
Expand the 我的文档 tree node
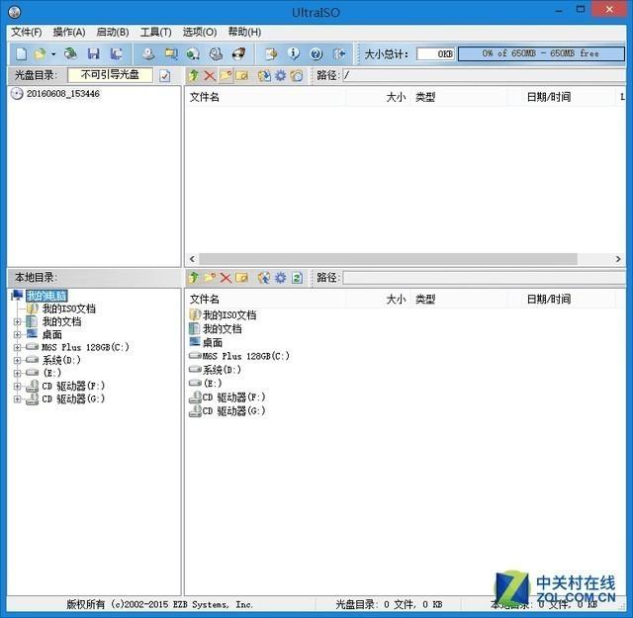[17, 322]
